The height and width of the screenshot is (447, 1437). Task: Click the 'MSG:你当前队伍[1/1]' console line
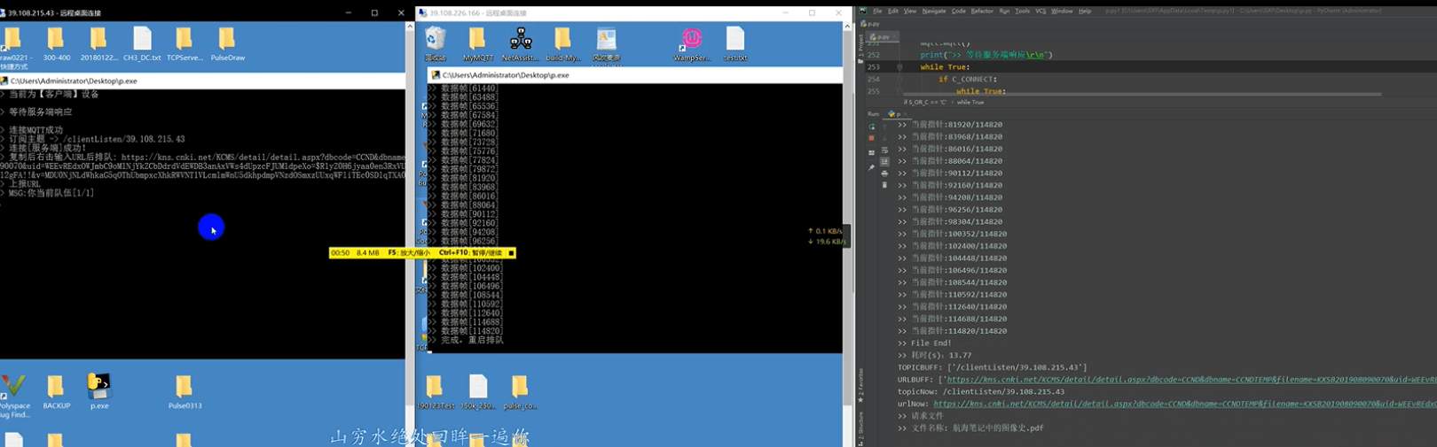coord(46,193)
